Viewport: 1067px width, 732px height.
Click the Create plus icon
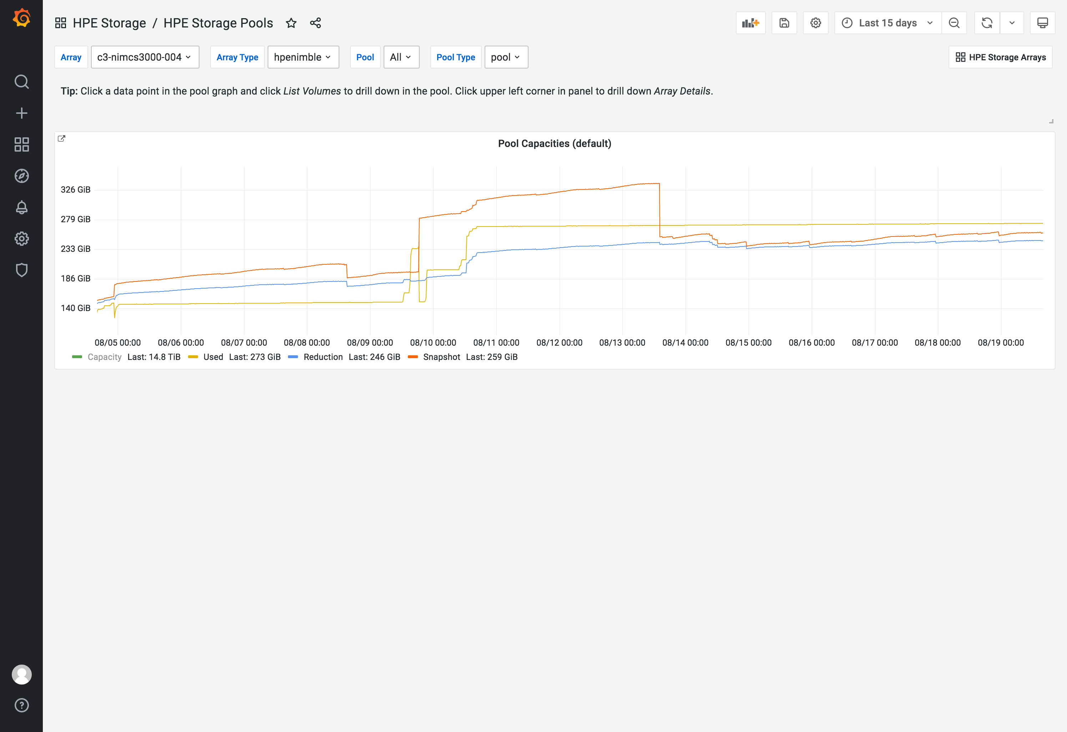(x=21, y=113)
